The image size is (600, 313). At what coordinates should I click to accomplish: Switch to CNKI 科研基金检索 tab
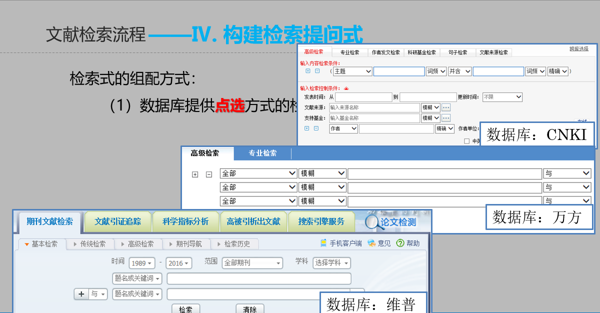[x=421, y=52]
